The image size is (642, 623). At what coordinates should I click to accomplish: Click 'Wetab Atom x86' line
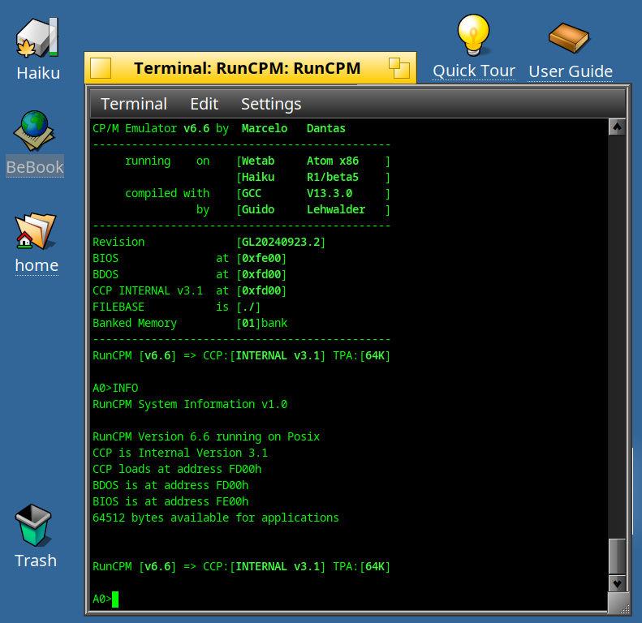pyautogui.click(x=313, y=161)
